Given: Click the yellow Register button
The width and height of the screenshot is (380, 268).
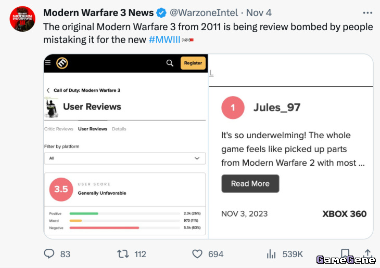Looking at the screenshot, I should pos(193,63).
